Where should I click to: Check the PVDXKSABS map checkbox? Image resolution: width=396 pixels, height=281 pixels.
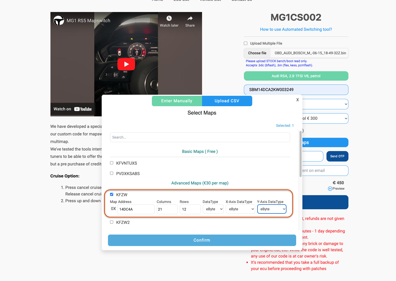(112, 173)
